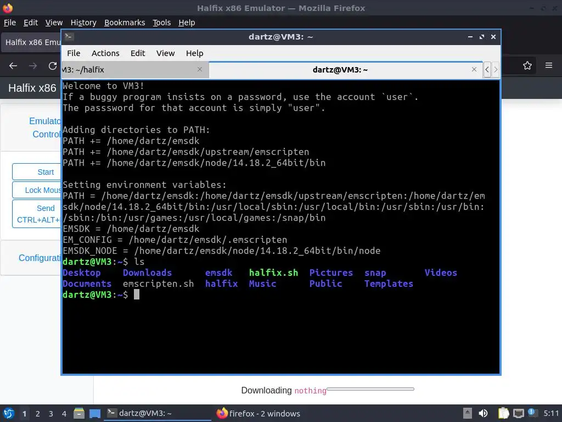The height and width of the screenshot is (422, 562).
Task: Click the volume speaker icon in tray
Action: click(483, 413)
